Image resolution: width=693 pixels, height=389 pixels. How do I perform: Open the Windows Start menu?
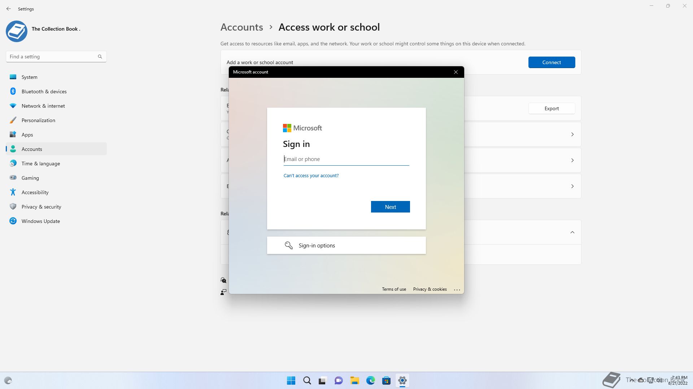291,380
